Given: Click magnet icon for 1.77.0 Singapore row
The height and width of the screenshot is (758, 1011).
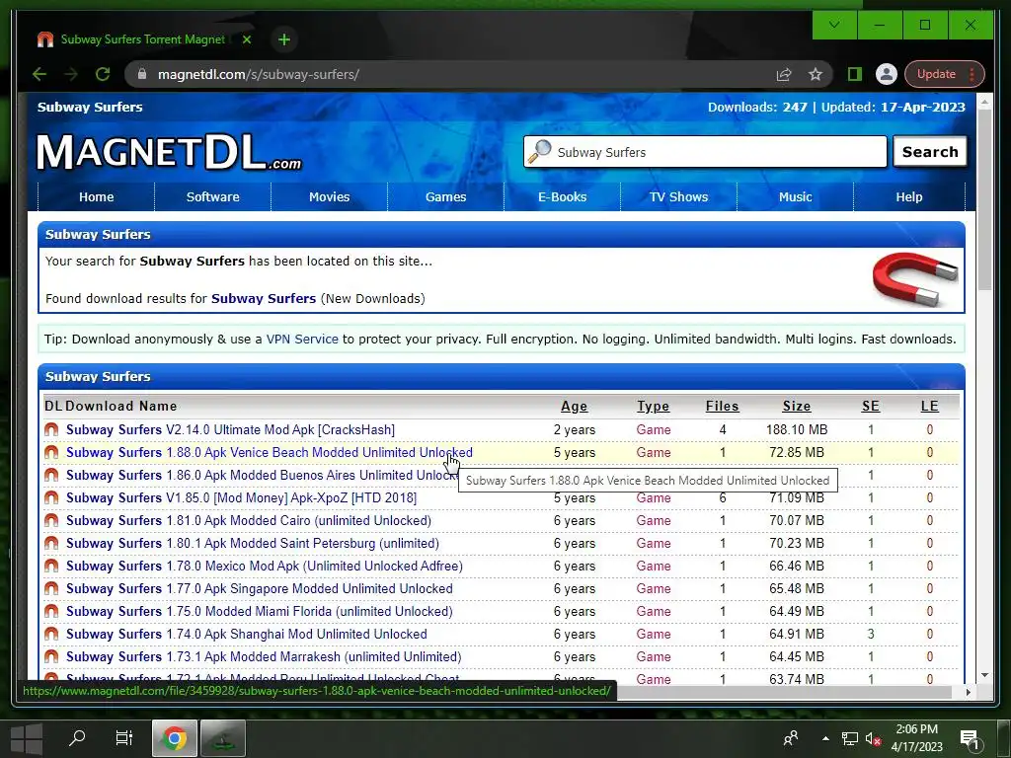Looking at the screenshot, I should click(x=51, y=588).
